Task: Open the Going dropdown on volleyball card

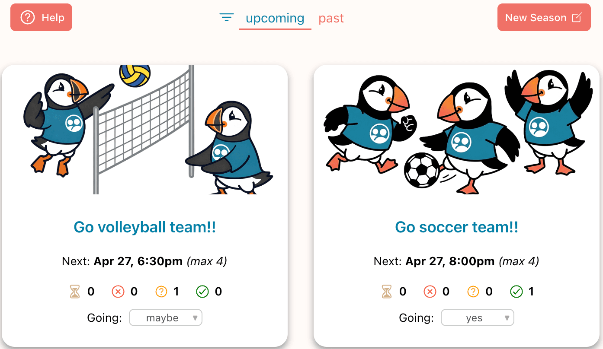Action: coord(166,317)
